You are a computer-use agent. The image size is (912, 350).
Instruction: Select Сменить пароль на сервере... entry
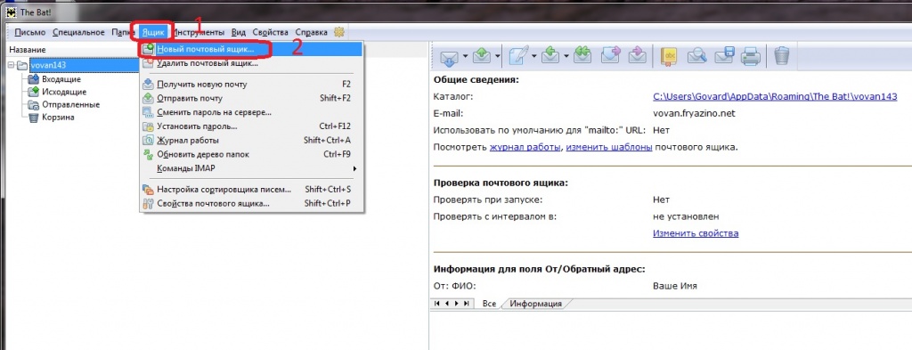pos(251,112)
